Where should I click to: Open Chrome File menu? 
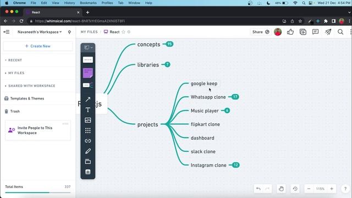point(33,3)
